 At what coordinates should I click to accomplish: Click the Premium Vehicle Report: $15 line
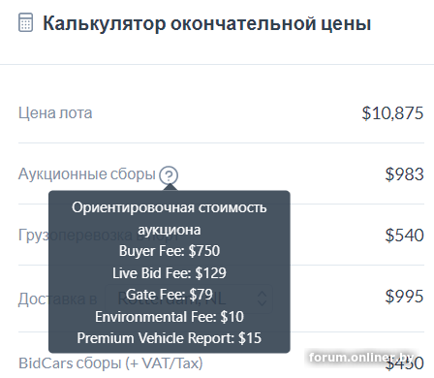click(170, 338)
